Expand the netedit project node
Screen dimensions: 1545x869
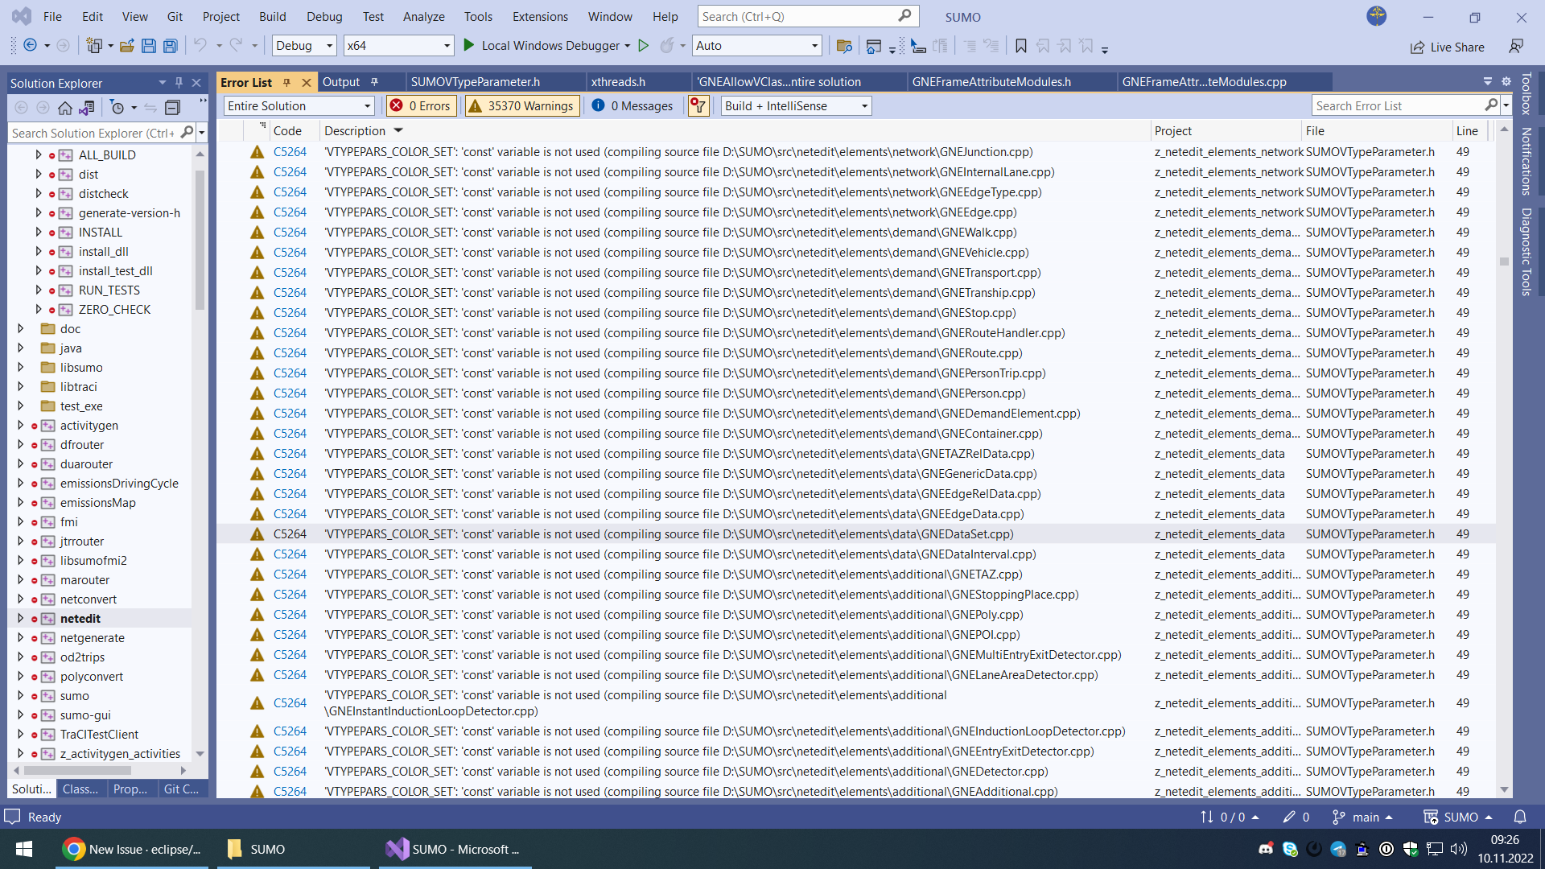(x=20, y=618)
